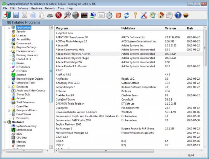Click the Print icon in toolbar
The height and width of the screenshot is (159, 209).
click(50, 15)
